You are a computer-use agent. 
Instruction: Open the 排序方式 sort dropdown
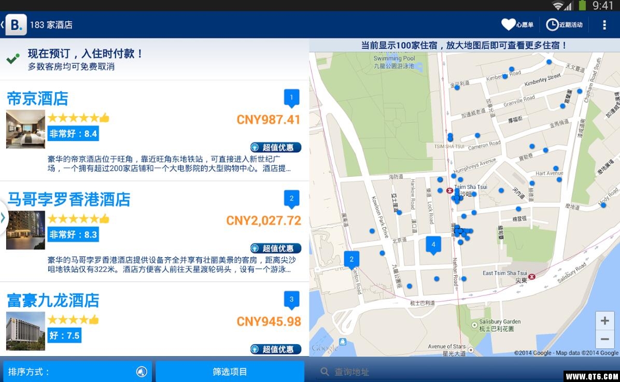[x=77, y=372]
